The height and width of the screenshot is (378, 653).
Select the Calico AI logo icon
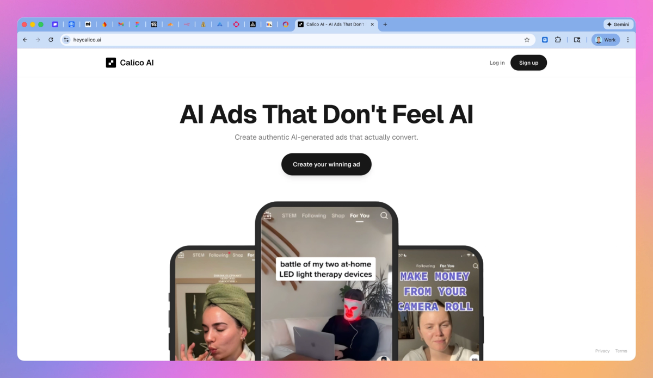point(112,63)
